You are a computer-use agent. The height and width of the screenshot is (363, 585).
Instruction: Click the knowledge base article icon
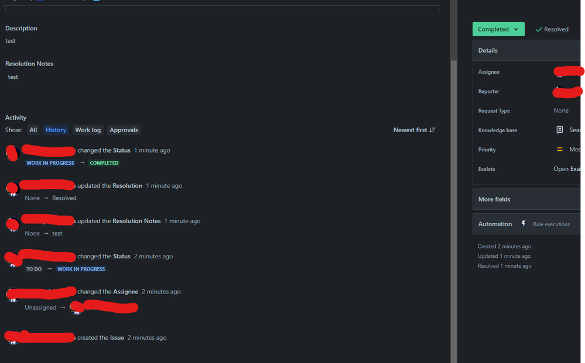click(559, 130)
